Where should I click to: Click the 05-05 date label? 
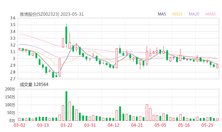click(x=160, y=125)
